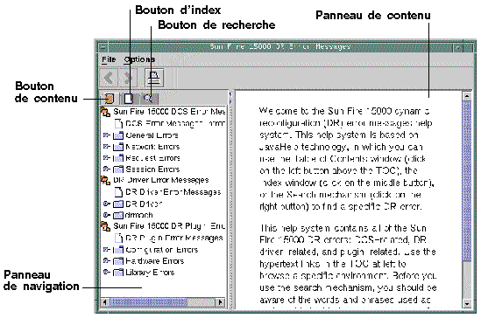This screenshot has height=318, width=481.
Task: Expand the Hardware Errors node
Action: [x=106, y=261]
